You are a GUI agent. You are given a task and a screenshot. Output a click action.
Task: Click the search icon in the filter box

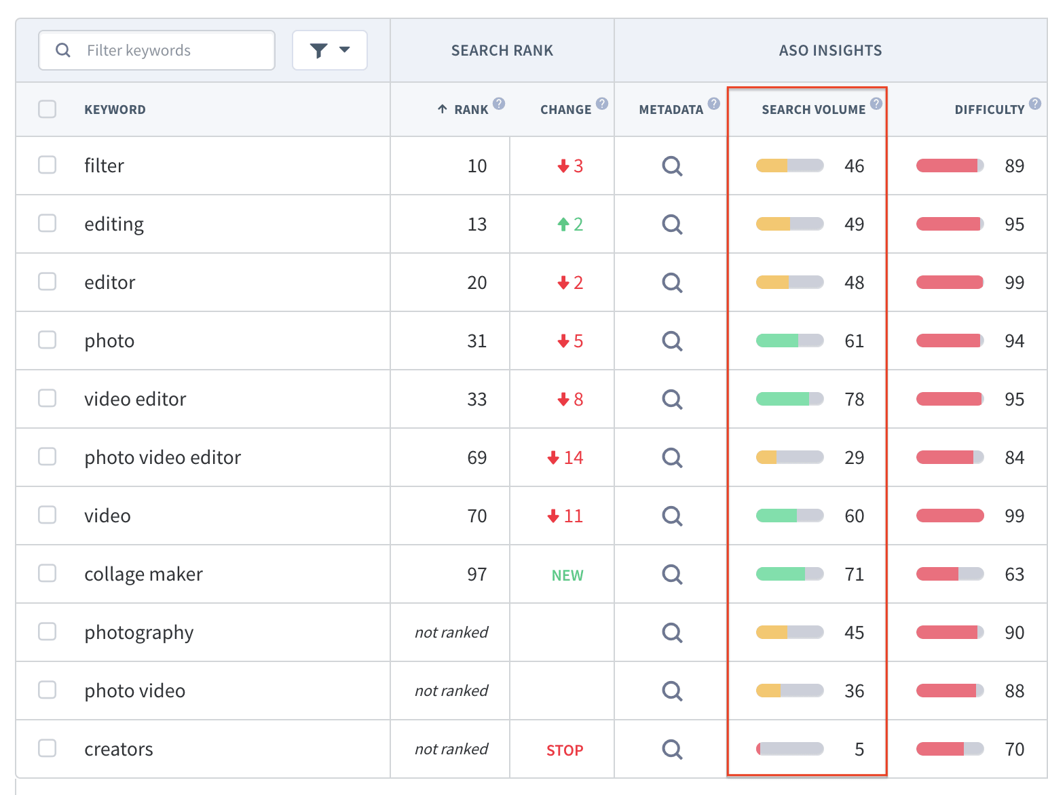[x=63, y=50]
